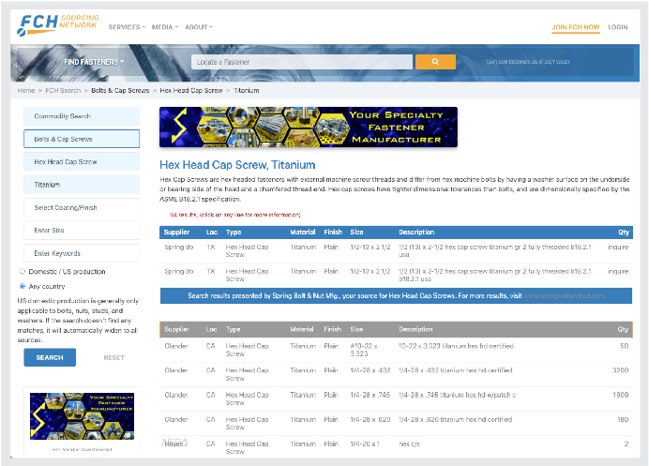Click the Size header in gray table
The image size is (649, 466).
(x=356, y=329)
